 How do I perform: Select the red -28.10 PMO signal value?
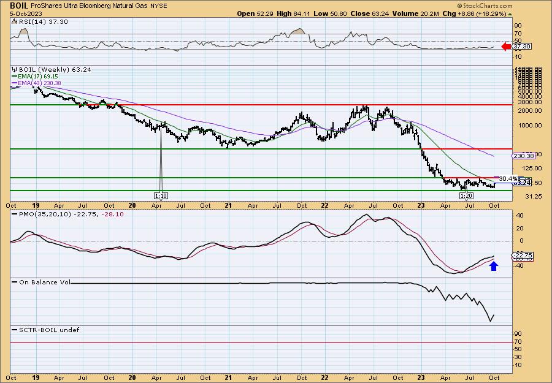(x=113, y=214)
